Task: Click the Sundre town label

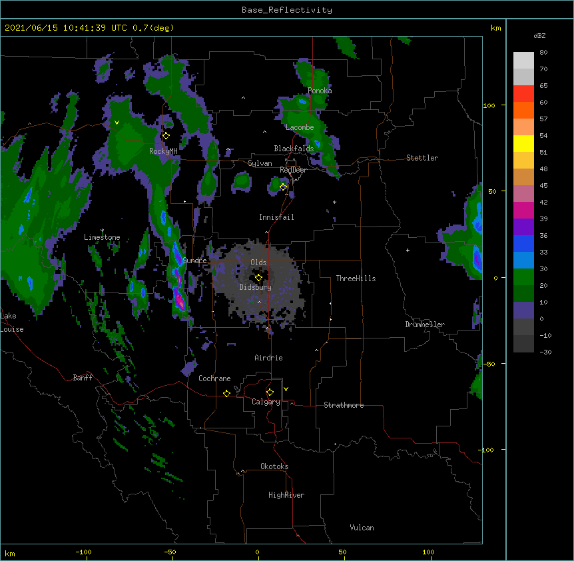Action: pyautogui.click(x=194, y=261)
